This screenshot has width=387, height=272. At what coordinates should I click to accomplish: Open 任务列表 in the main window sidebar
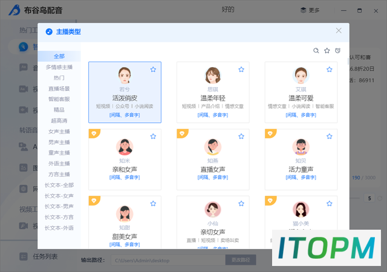click(x=39, y=256)
